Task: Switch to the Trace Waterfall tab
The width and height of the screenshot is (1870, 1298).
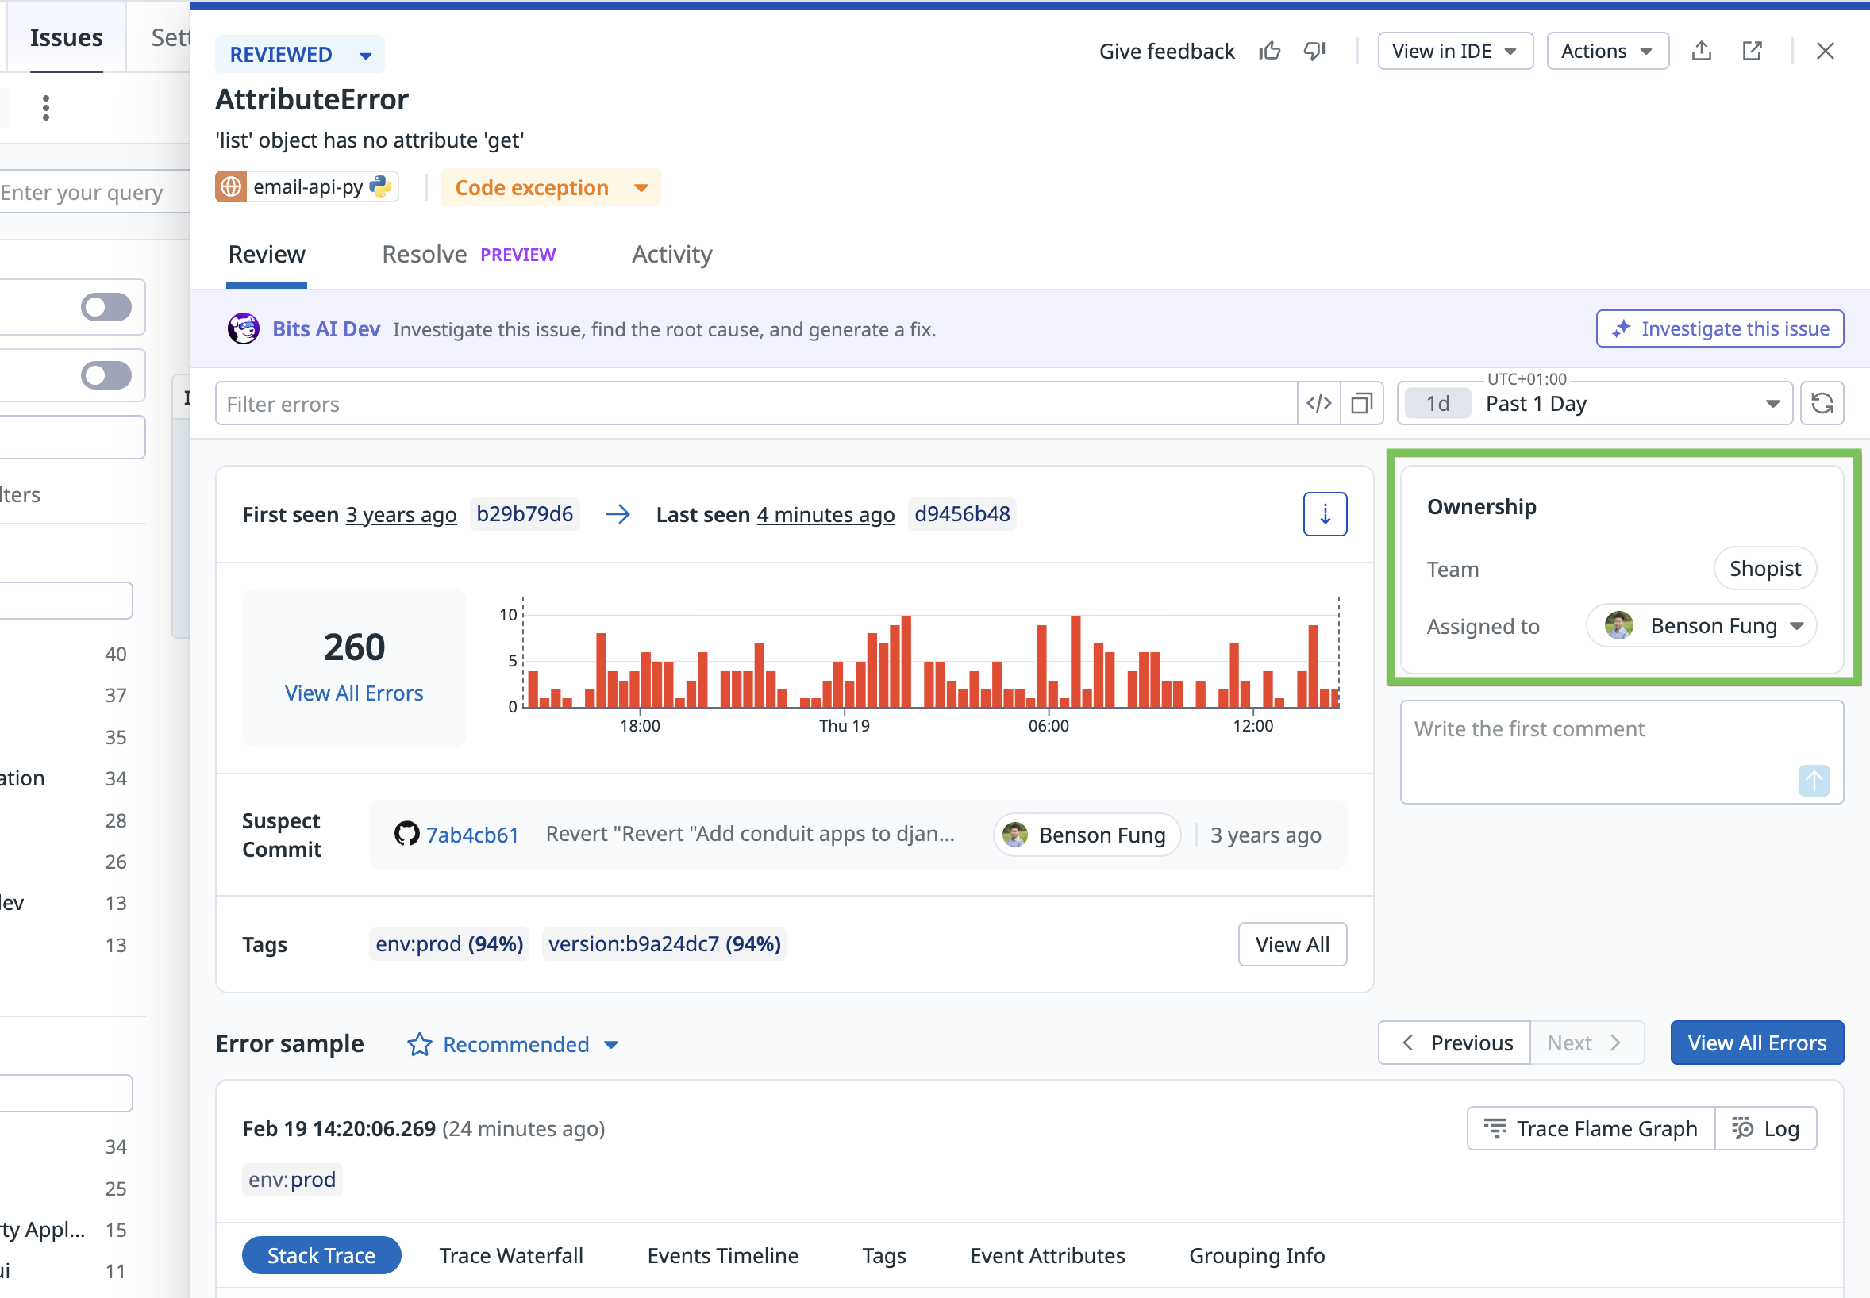Action: [511, 1255]
